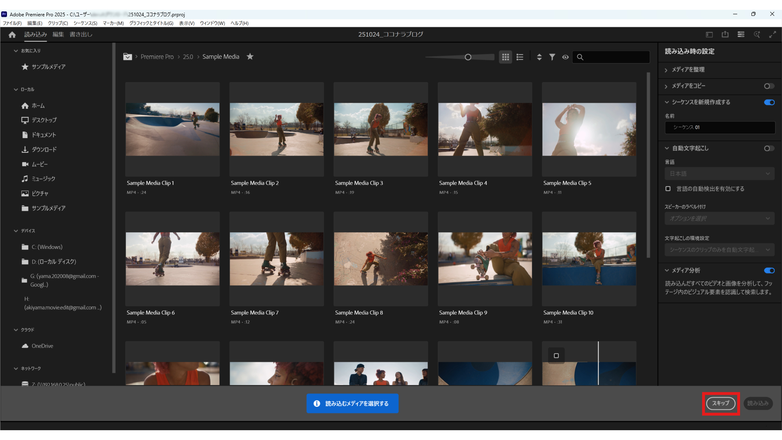
Task: Switch to list view
Action: point(520,57)
